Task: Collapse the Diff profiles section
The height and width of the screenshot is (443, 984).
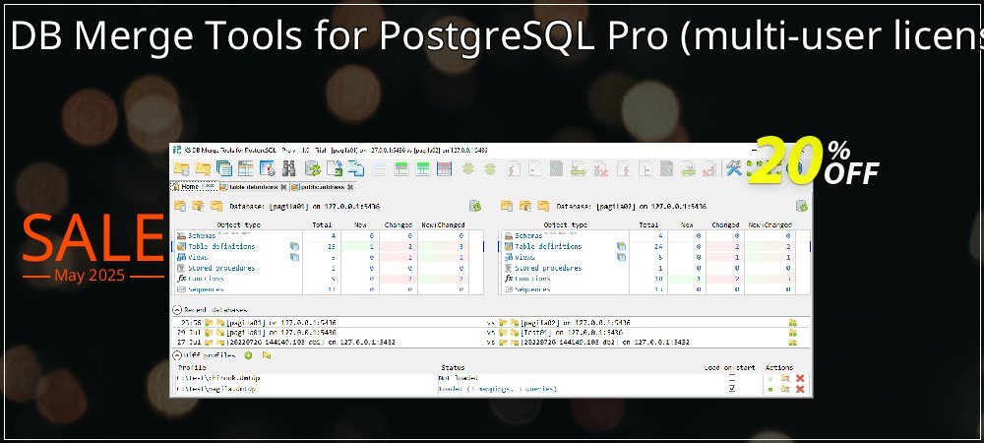Action: pyautogui.click(x=177, y=355)
